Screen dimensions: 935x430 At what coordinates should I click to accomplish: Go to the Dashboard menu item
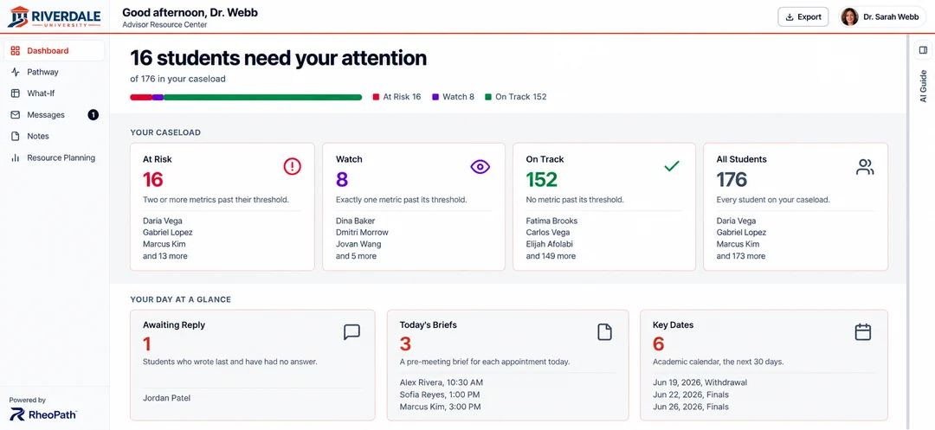click(x=54, y=51)
